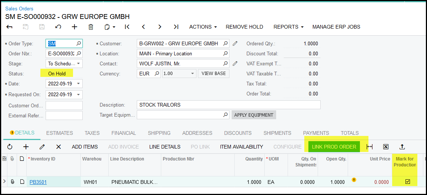
Task: Edit the customer with the pencil icon
Action: point(235,43)
